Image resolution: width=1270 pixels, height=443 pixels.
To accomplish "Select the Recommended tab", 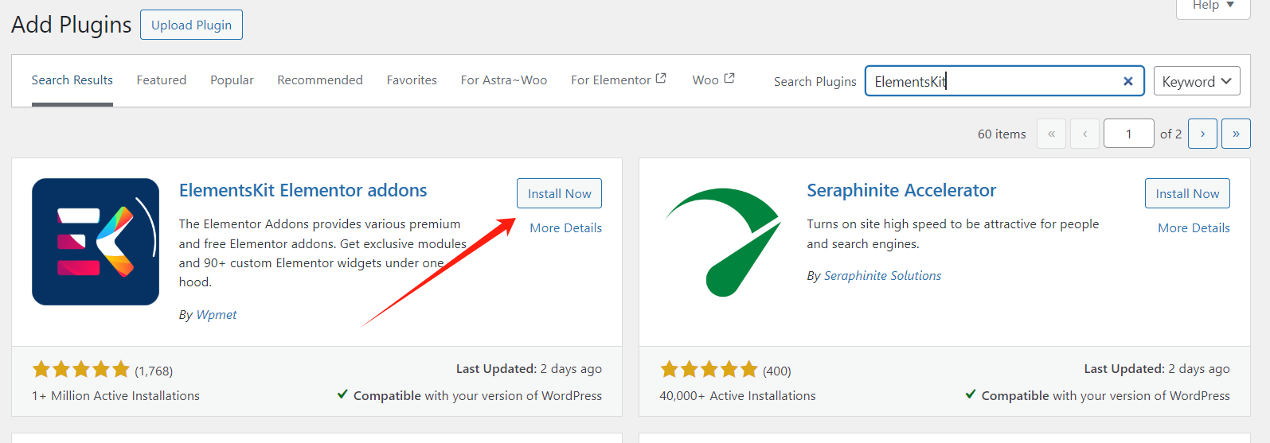I will 319,80.
